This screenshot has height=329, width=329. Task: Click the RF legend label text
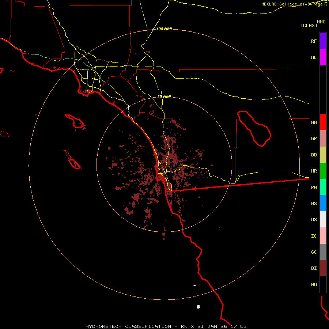coord(314,41)
